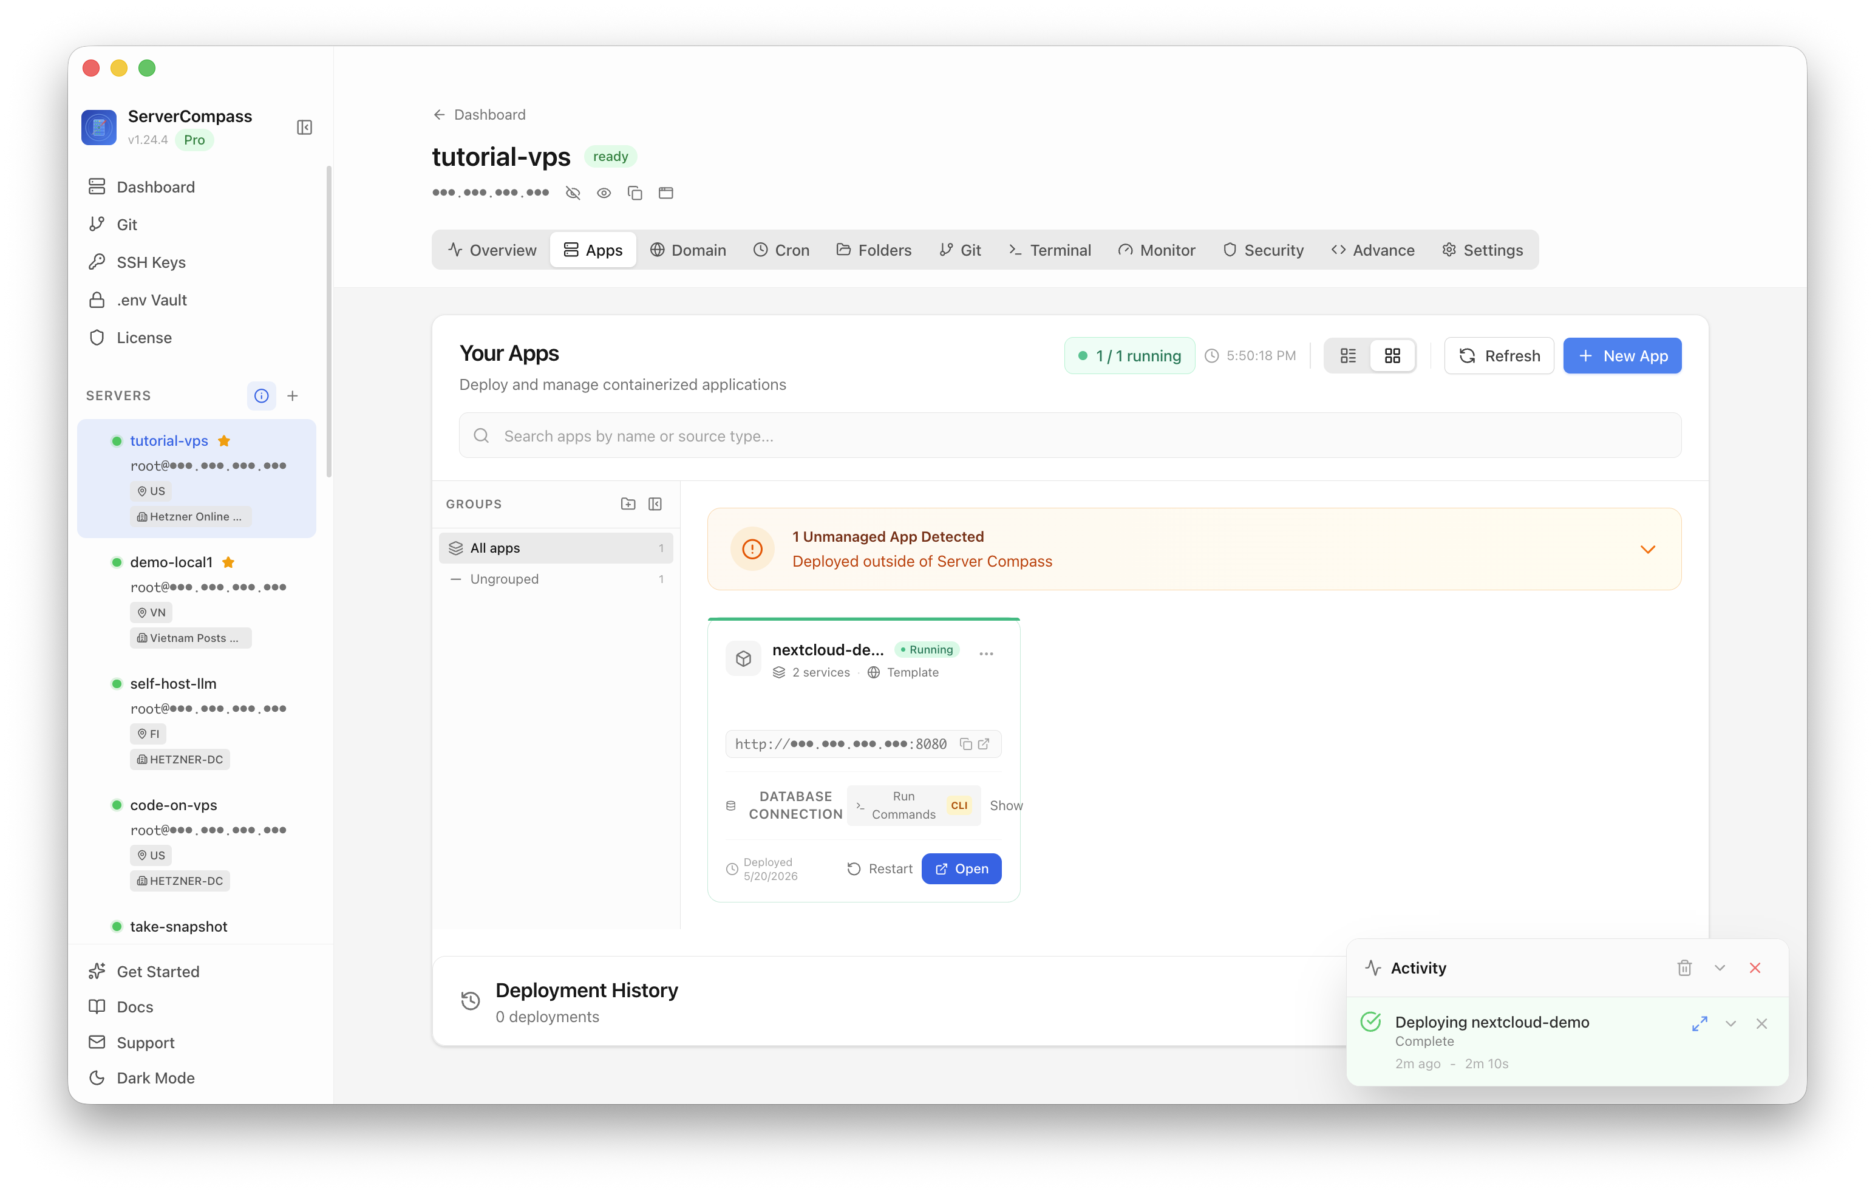Close the Activity panel
1875x1194 pixels.
[1755, 967]
